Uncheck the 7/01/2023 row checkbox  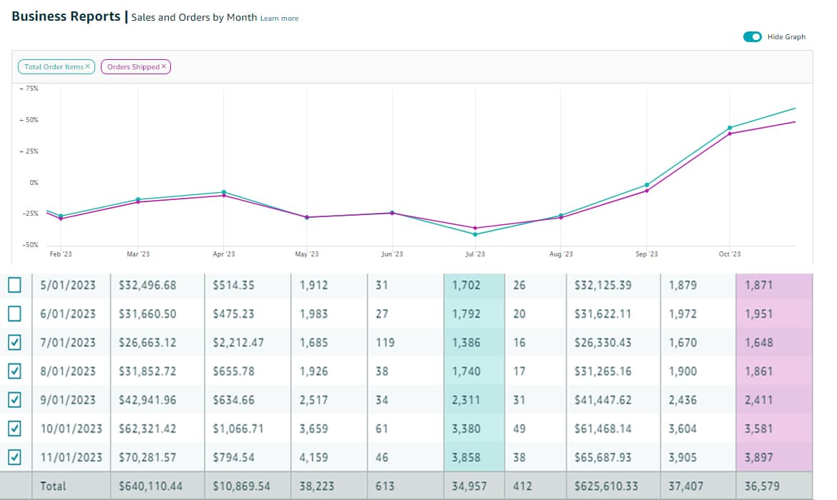tap(15, 342)
